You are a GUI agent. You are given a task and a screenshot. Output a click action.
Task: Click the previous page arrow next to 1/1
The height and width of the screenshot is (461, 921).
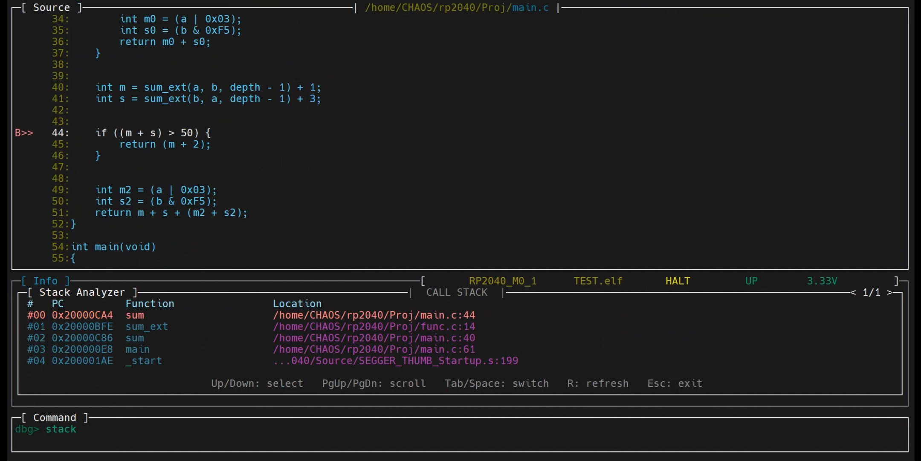(x=853, y=293)
